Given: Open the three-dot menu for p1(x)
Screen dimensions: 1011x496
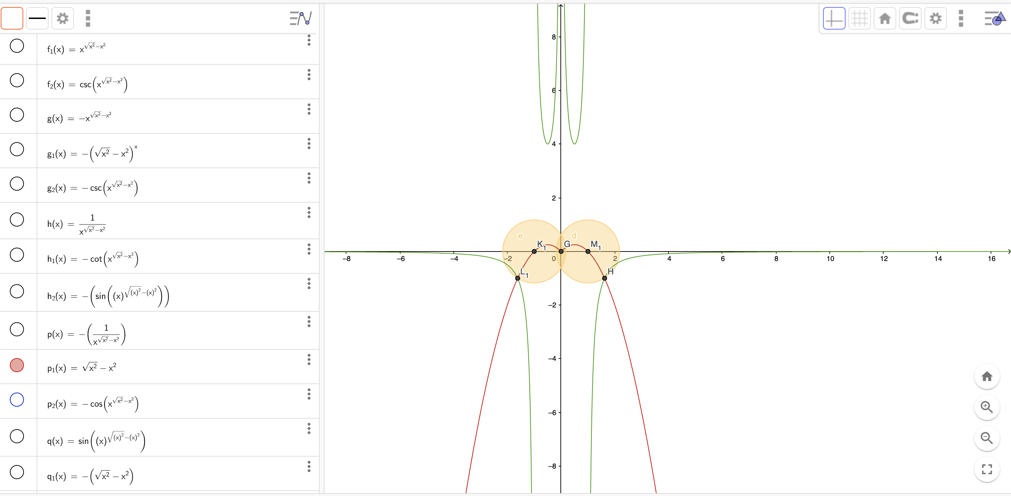Looking at the screenshot, I should [x=309, y=360].
